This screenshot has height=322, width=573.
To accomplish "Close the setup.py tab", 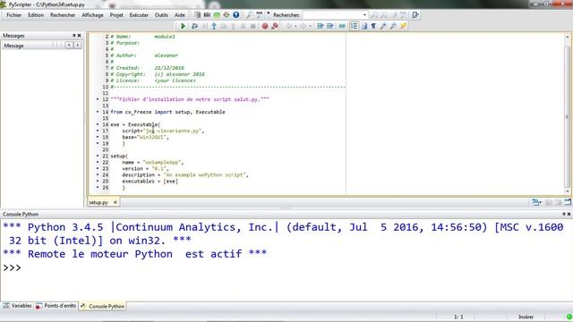I will pos(115,202).
